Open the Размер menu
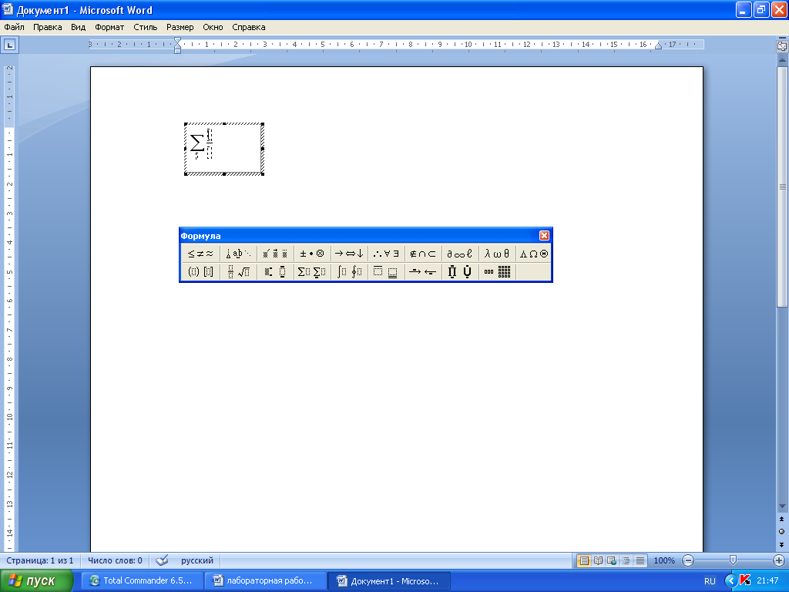Image resolution: width=789 pixels, height=592 pixels. pyautogui.click(x=180, y=27)
